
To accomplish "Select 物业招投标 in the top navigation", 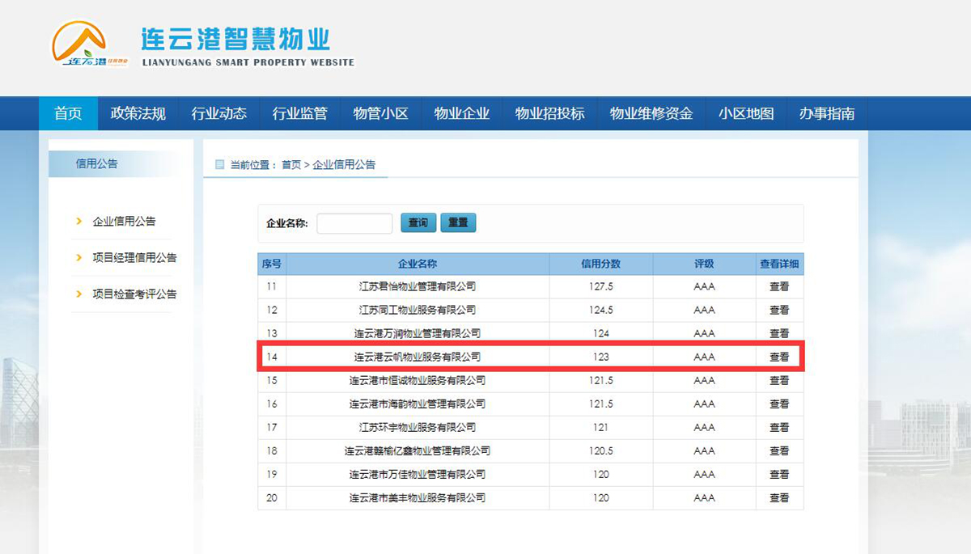I will point(549,114).
